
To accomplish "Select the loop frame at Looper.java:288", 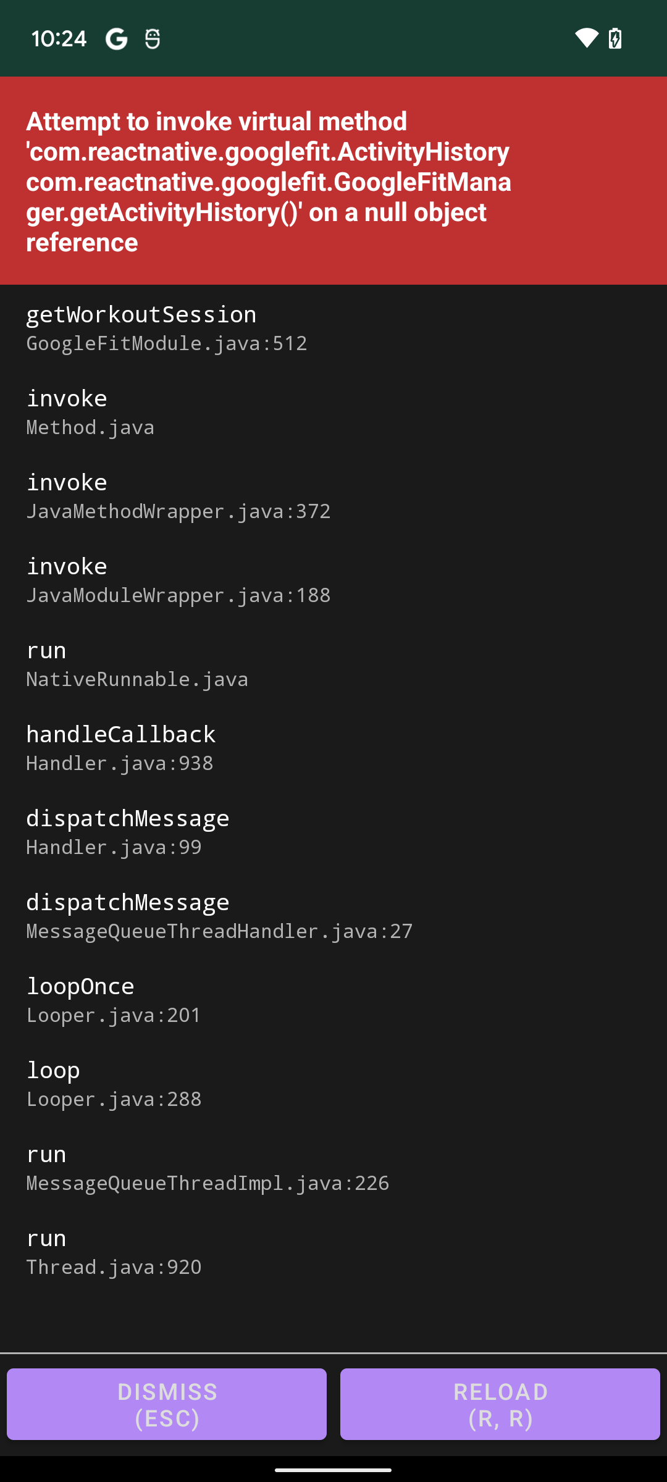I will coord(114,1084).
